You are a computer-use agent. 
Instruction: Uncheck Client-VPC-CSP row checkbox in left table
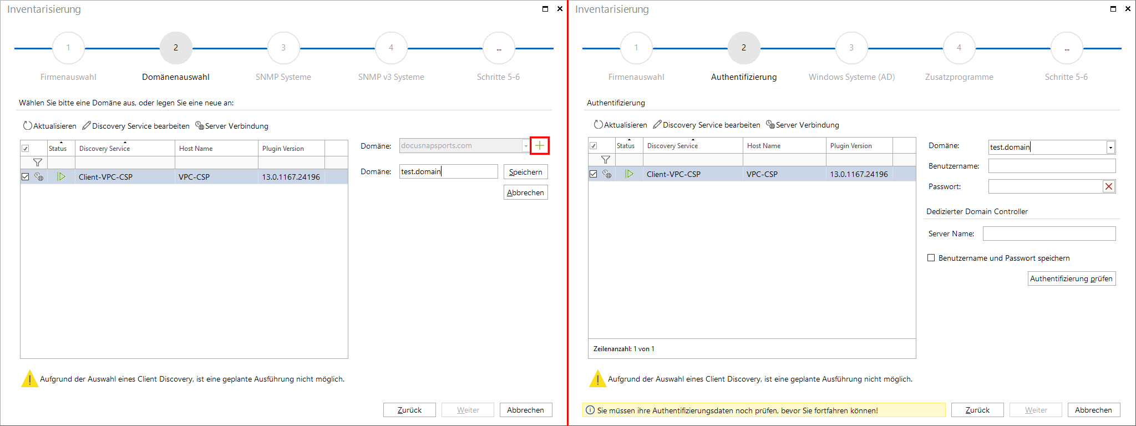(x=25, y=177)
